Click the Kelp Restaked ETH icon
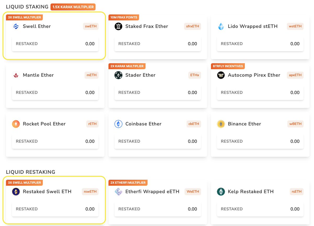The image size is (314, 226). [x=221, y=192]
